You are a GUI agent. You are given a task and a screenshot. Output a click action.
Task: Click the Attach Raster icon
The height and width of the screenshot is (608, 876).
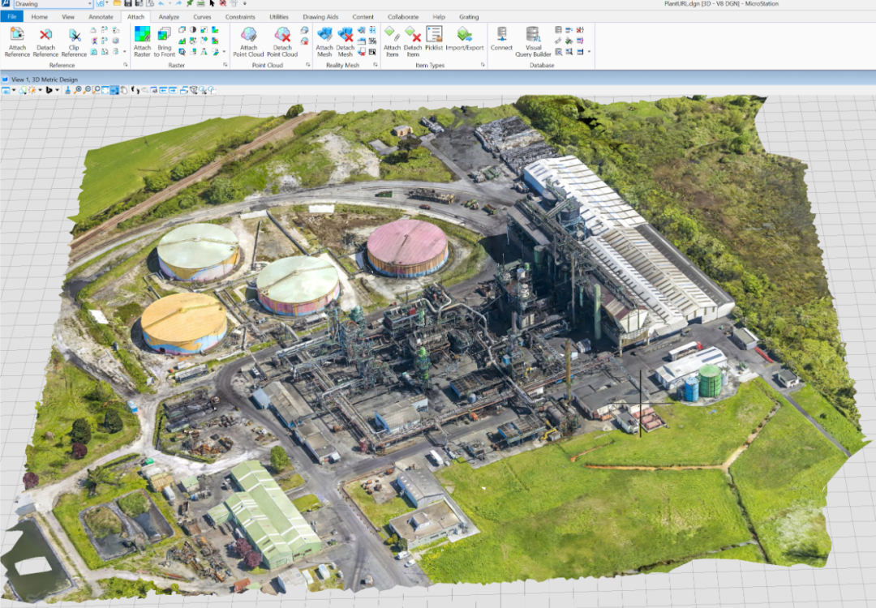pos(142,36)
